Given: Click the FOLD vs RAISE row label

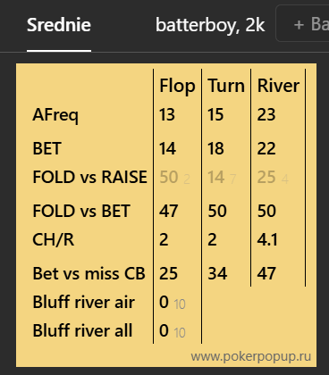Looking at the screenshot, I should 89,177.
